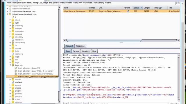The height and width of the screenshot is (104, 186).
Task: Click the site tree scrollbar up arrow
Action: (60, 8)
